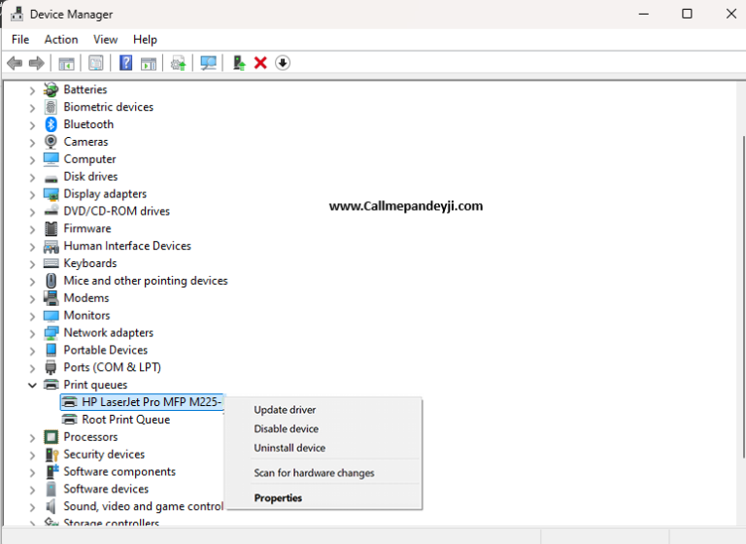The image size is (746, 544).
Task: Click the Firmware chip icon
Action: (x=51, y=228)
